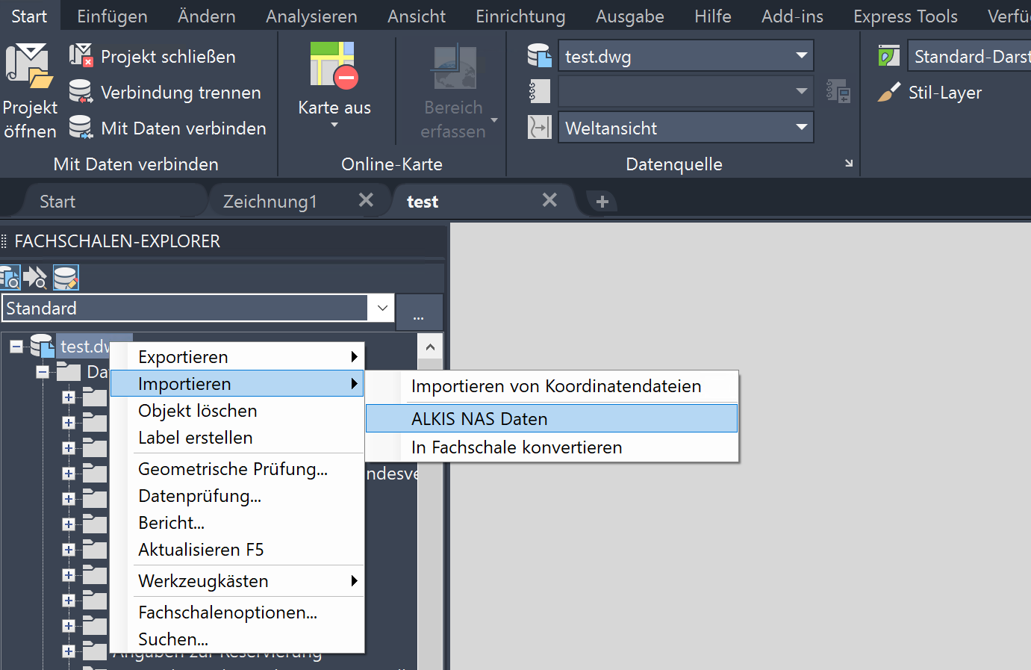Screen dimensions: 1031x670
Task: Click the arrow-with-magnifier search icon in explorer toolbar
Action: [35, 278]
